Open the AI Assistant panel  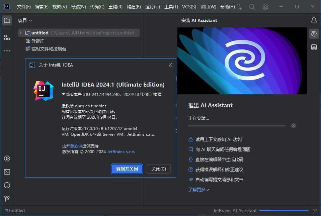click(x=313, y=33)
